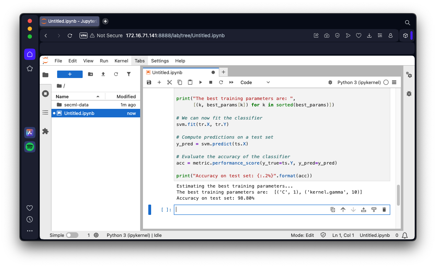Open the Kernel menu
436x267 pixels.
click(x=121, y=61)
